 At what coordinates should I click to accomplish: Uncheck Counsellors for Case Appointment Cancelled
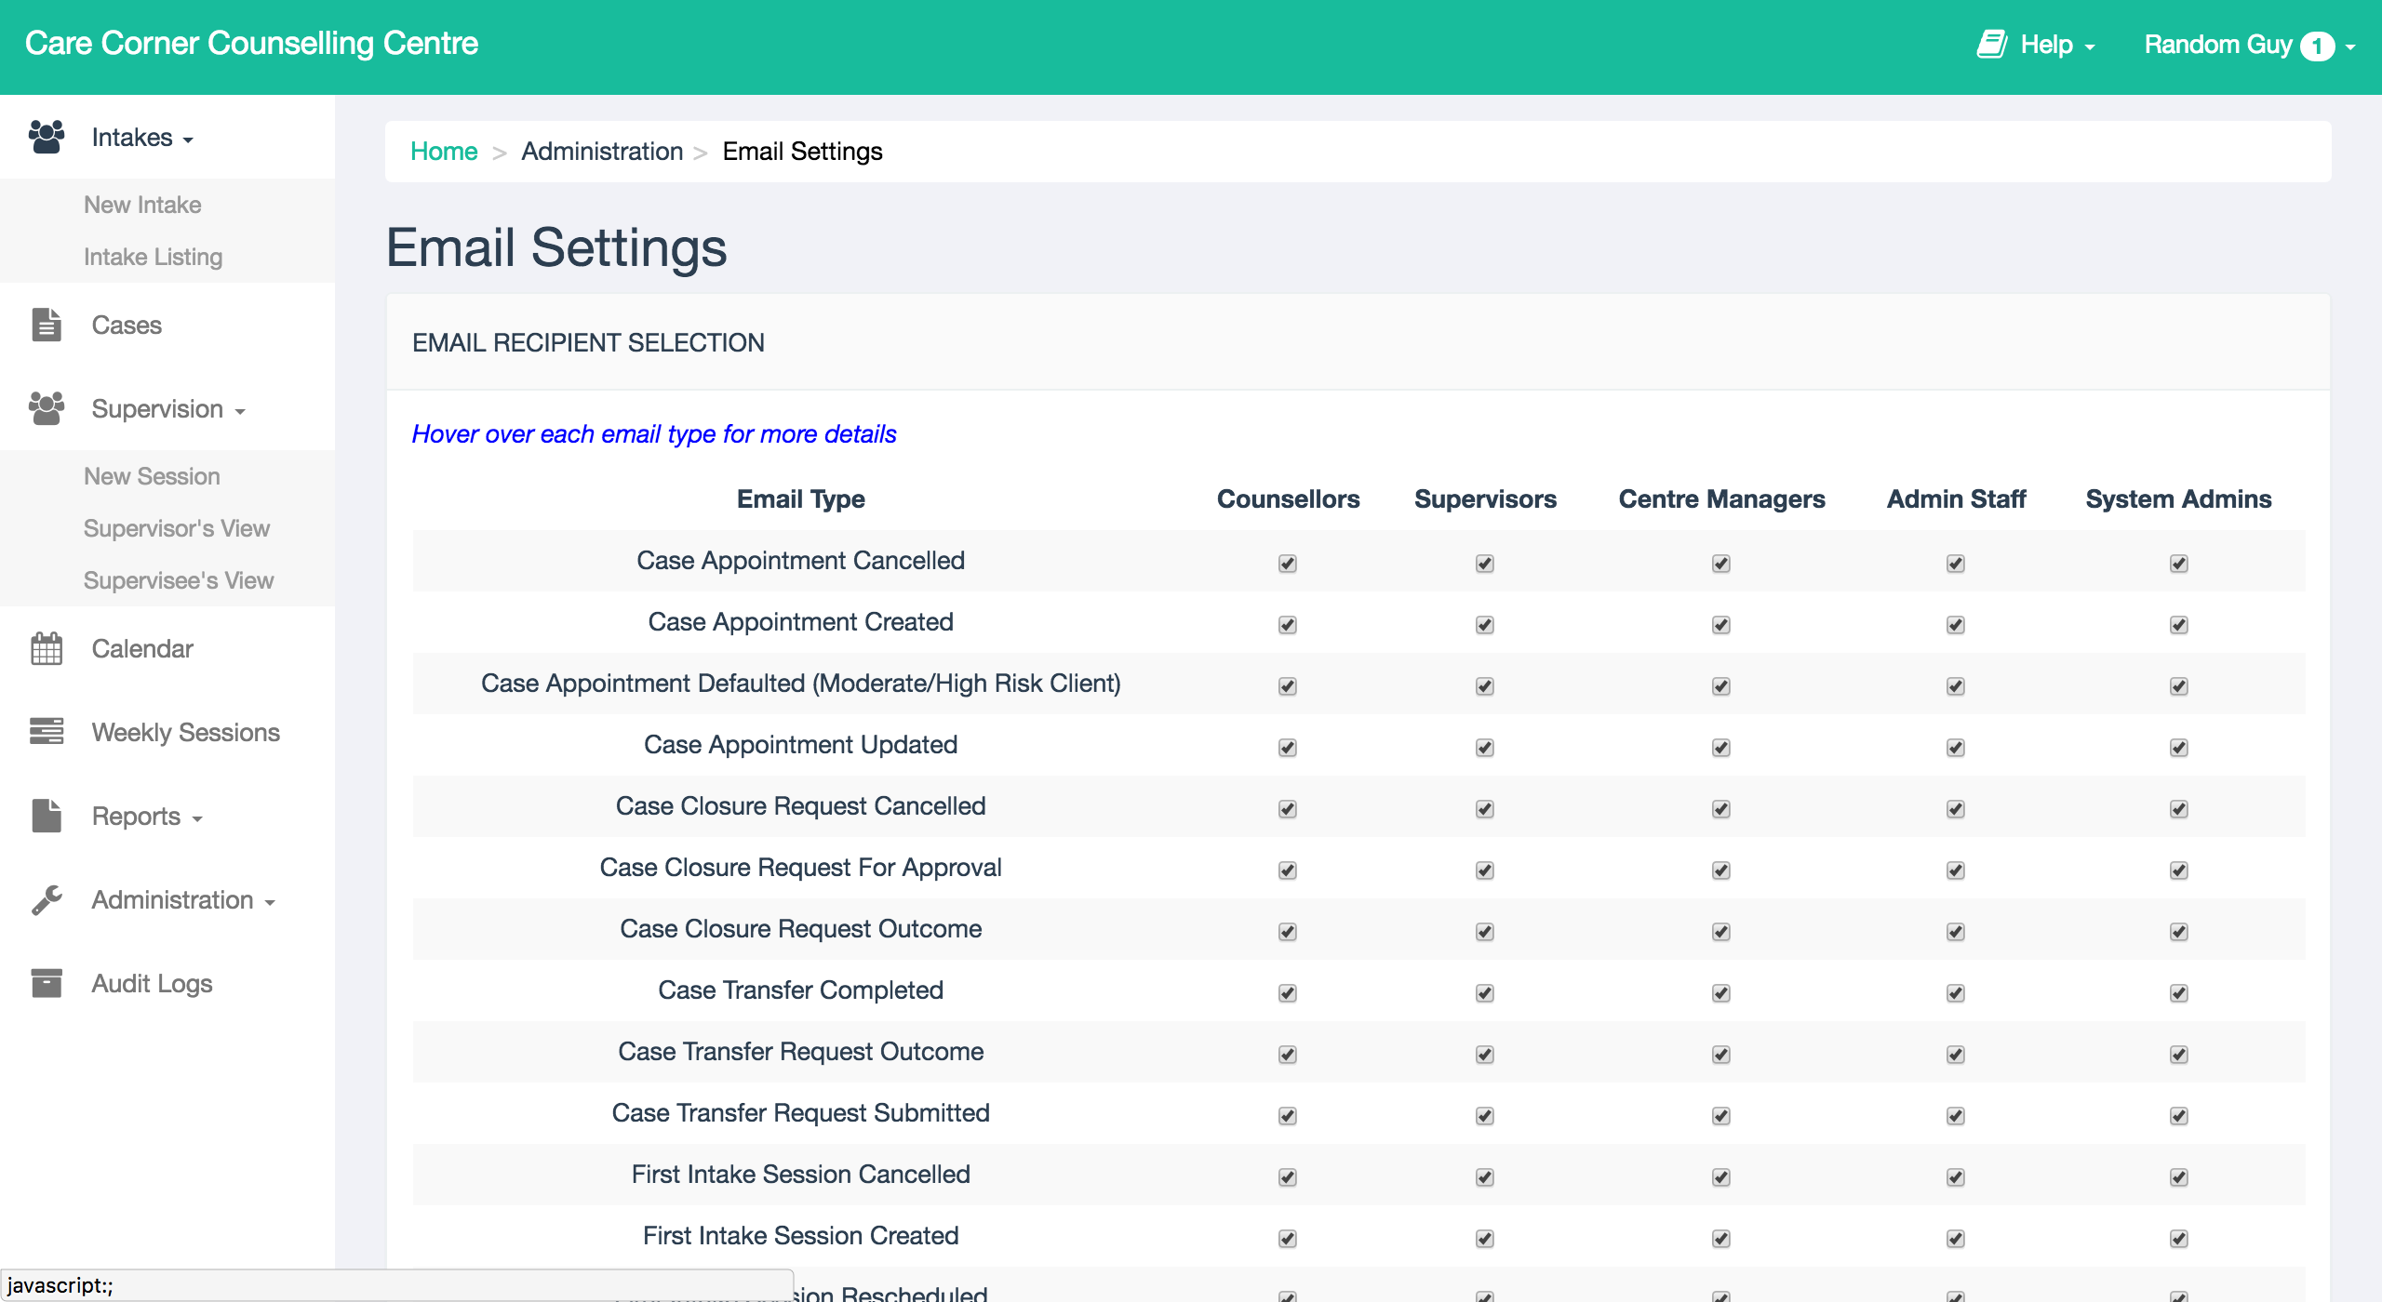click(1288, 564)
